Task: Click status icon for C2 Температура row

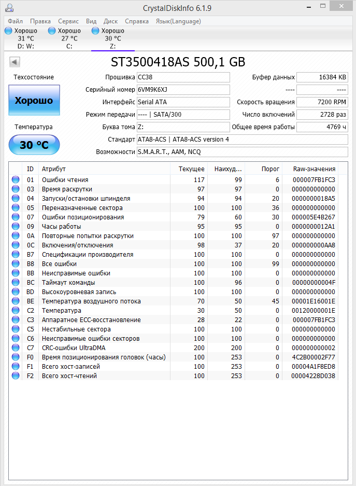Action: click(x=16, y=310)
